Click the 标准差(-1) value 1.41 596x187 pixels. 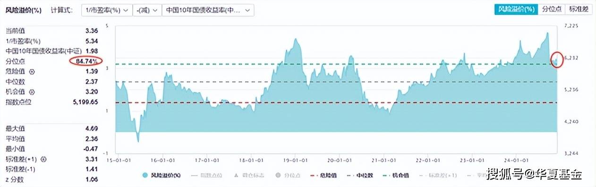(x=91, y=169)
